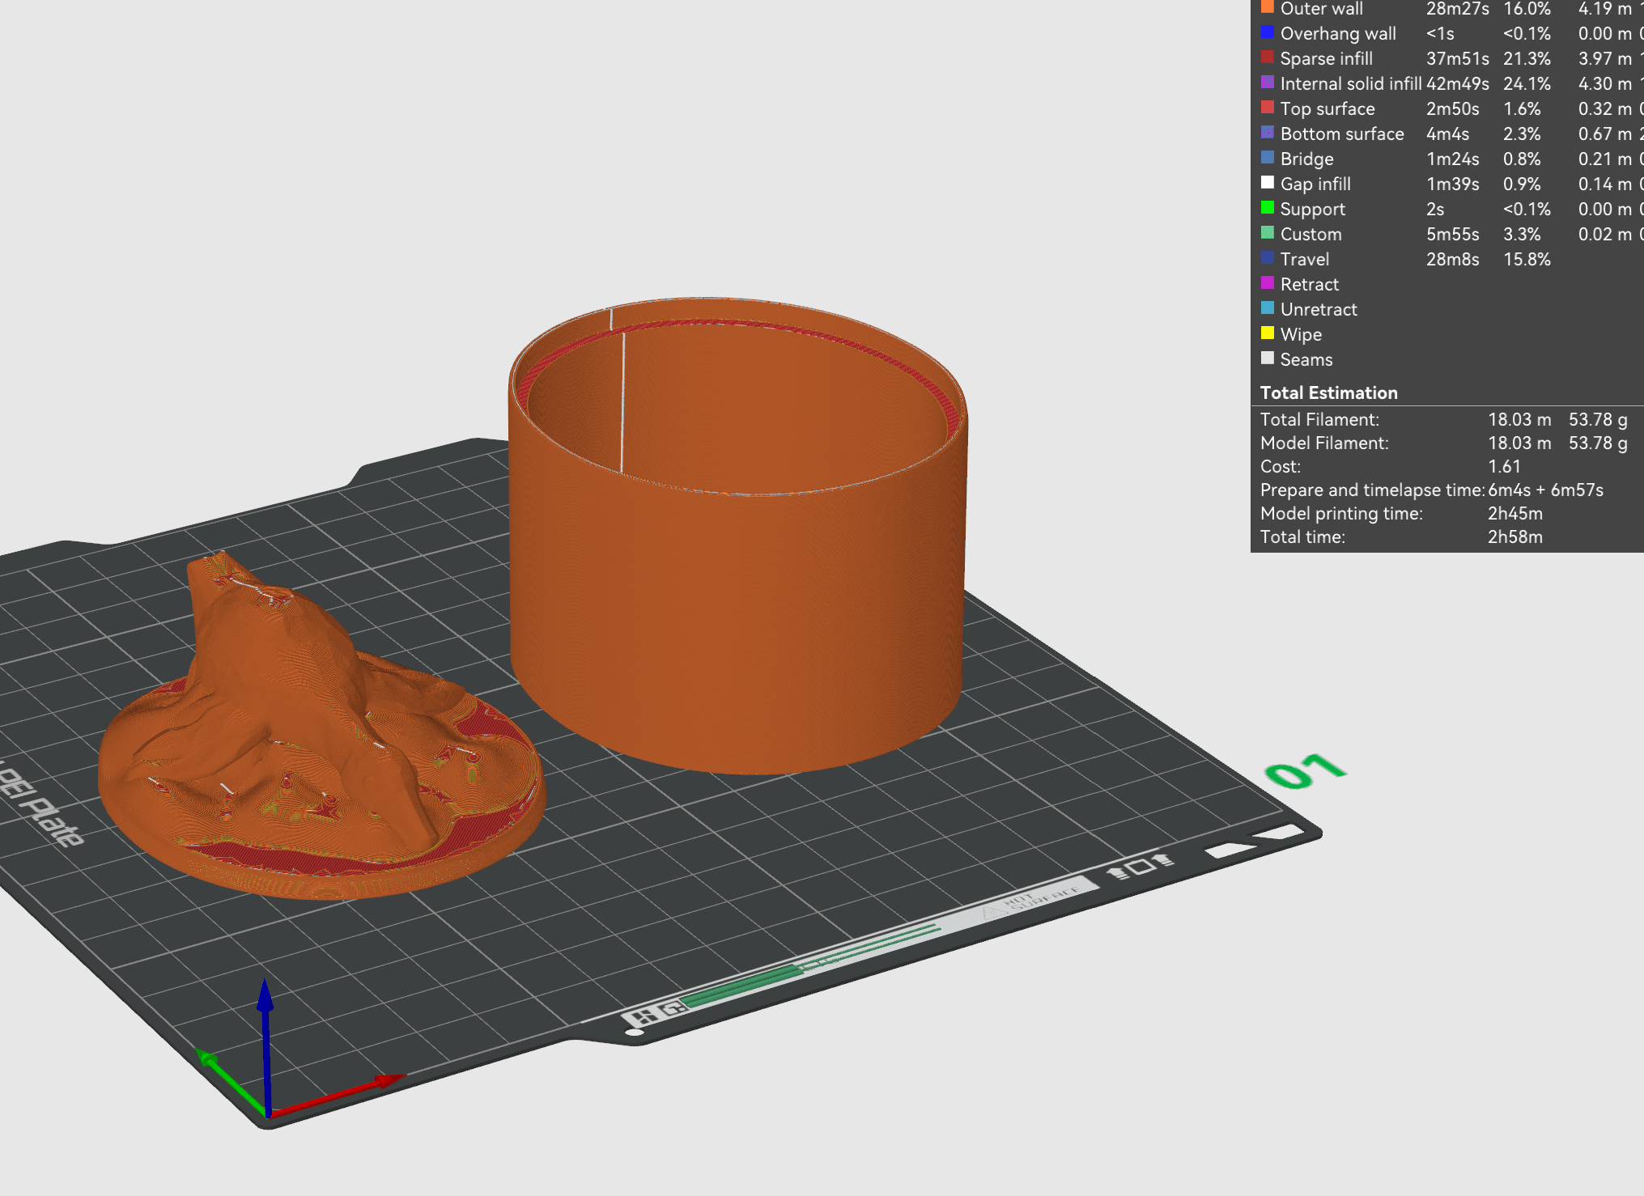Click the Sparse infill dark red swatch
Image resolution: width=1644 pixels, height=1196 pixels.
click(1268, 57)
